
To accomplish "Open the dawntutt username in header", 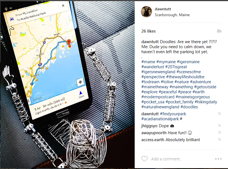I will 163,9.
